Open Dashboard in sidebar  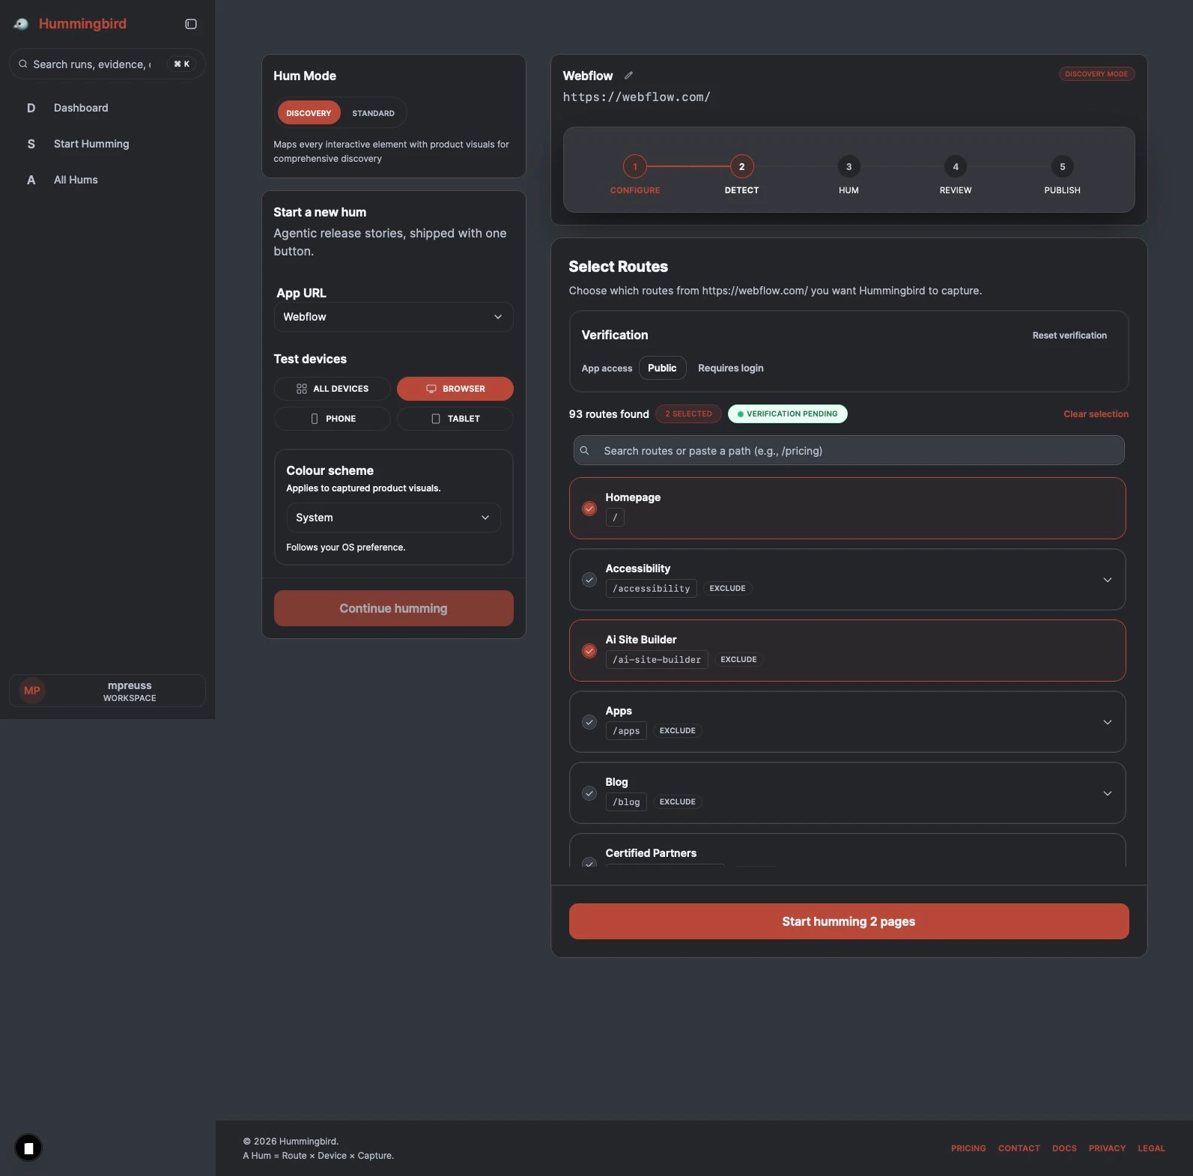[x=107, y=108]
